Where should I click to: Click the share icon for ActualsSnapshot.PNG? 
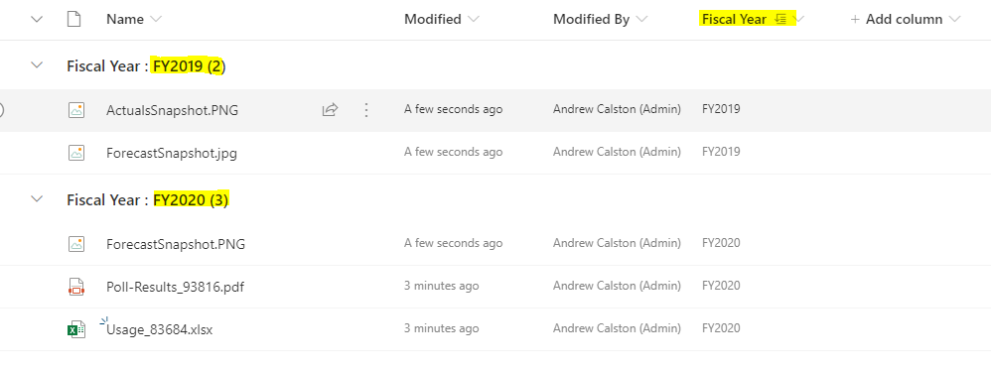point(330,110)
